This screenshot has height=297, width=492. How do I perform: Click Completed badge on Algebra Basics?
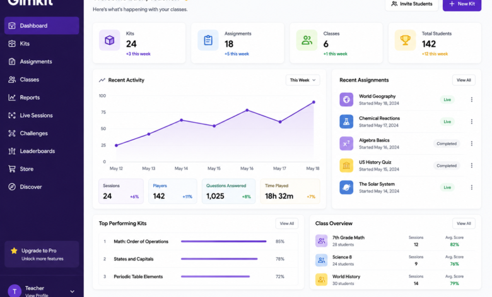pos(447,143)
